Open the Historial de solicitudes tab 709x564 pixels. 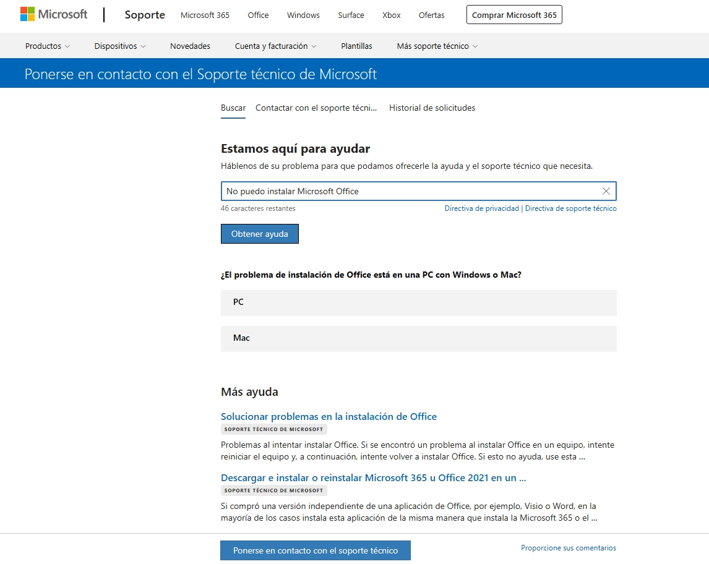tap(432, 108)
